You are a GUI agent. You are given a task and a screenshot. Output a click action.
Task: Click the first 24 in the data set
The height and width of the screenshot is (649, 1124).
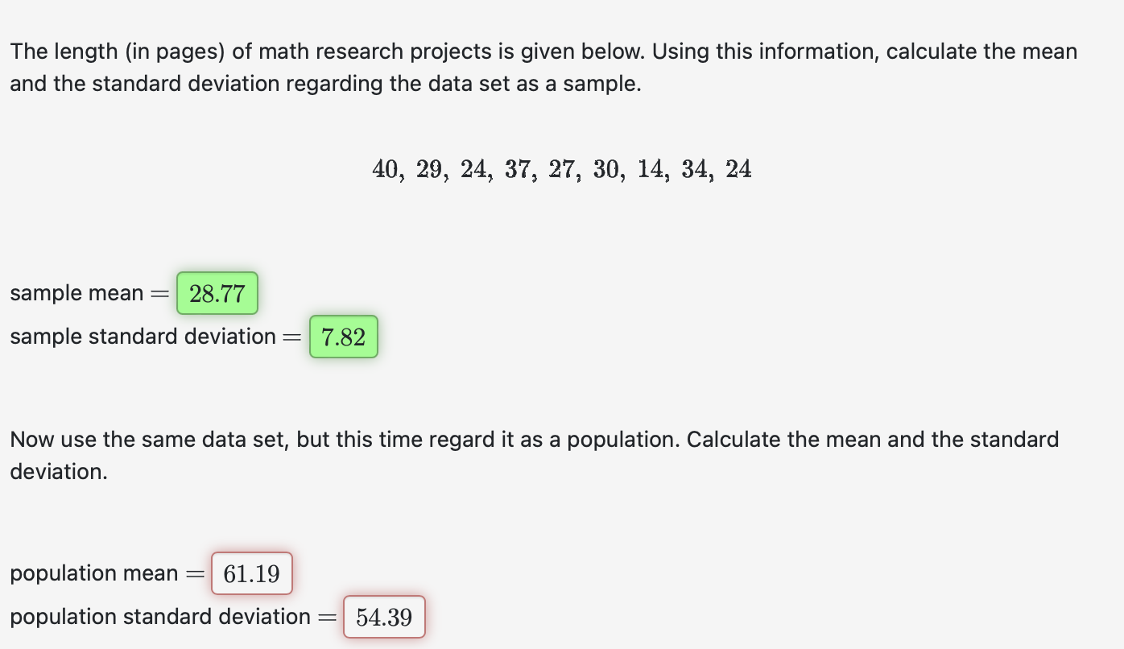pyautogui.click(x=475, y=169)
